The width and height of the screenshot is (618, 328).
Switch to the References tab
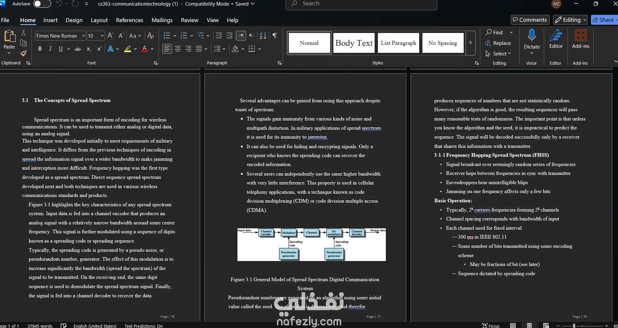click(x=130, y=20)
